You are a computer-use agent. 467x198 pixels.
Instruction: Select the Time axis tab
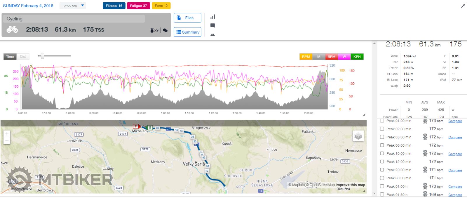(10, 57)
